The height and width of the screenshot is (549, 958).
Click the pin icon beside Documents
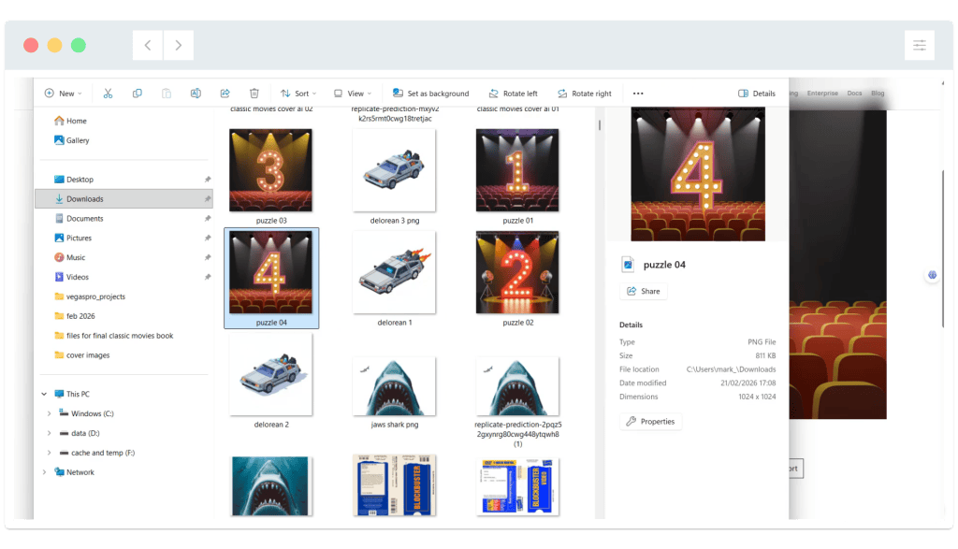(x=208, y=219)
